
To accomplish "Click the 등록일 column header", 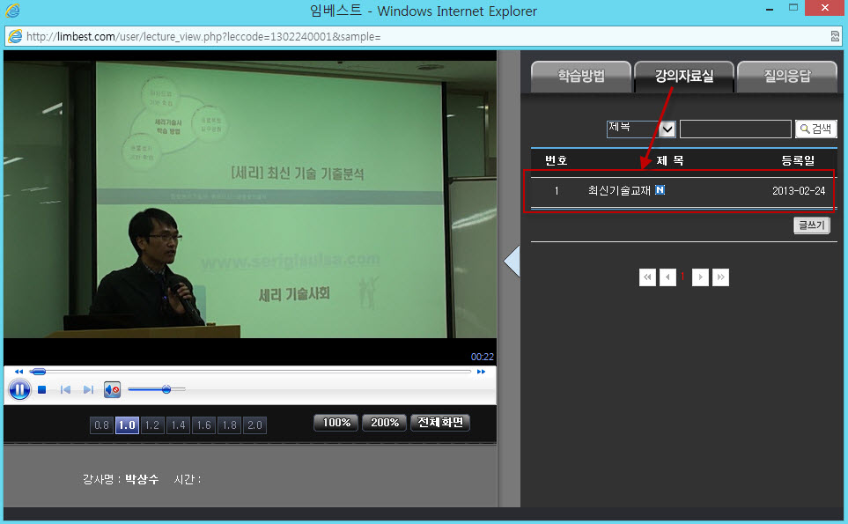I will [x=798, y=160].
